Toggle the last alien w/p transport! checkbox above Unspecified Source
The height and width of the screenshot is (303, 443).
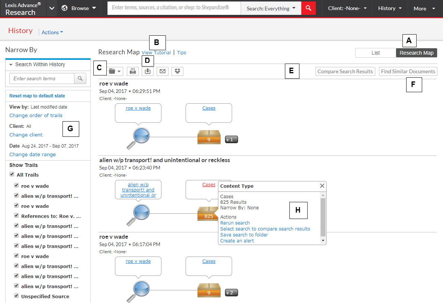click(x=16, y=286)
